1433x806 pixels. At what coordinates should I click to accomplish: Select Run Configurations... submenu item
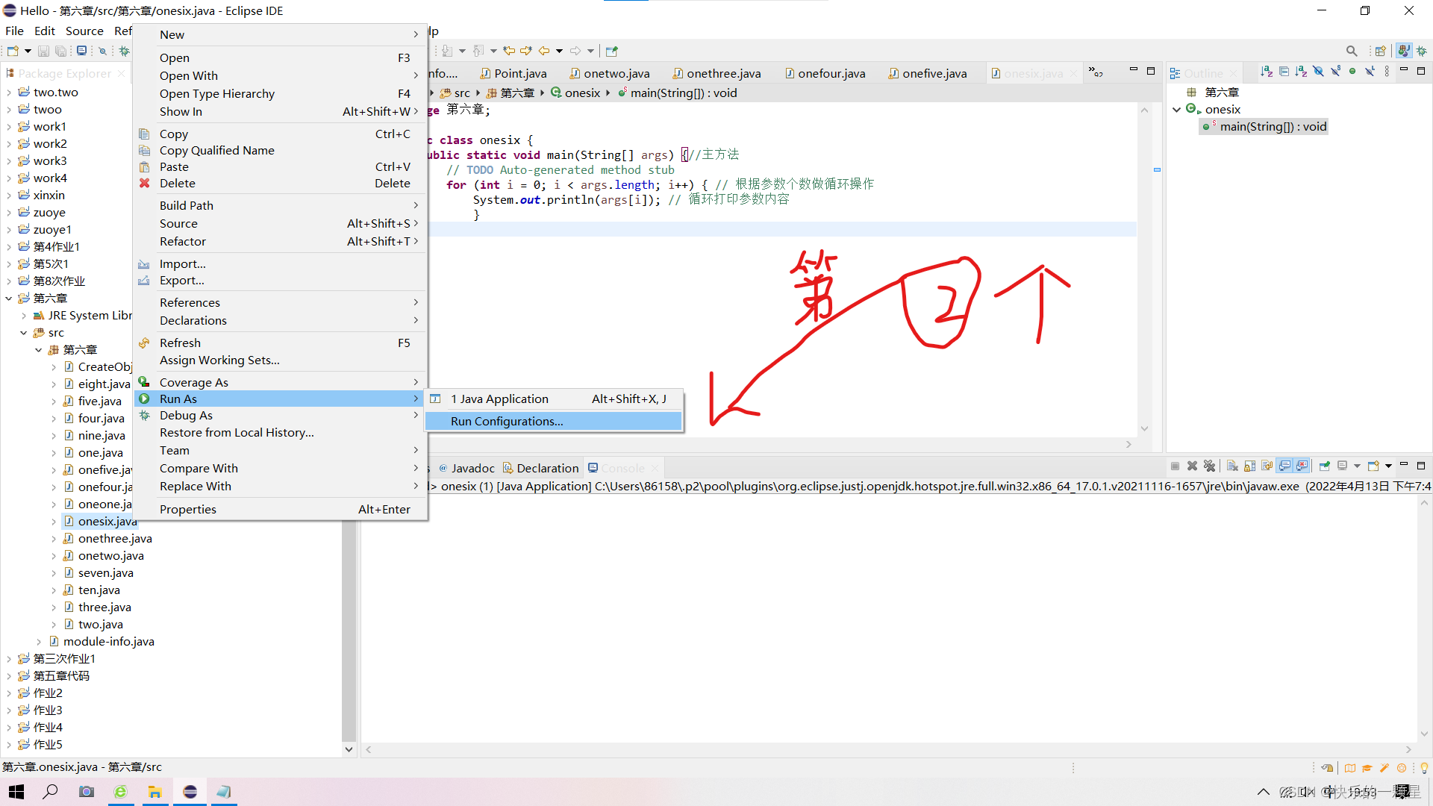click(553, 422)
